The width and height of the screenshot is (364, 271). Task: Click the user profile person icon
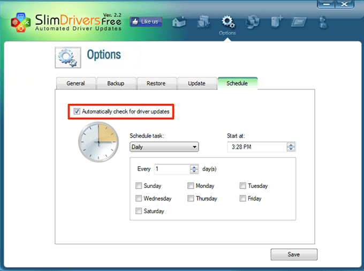323,22
